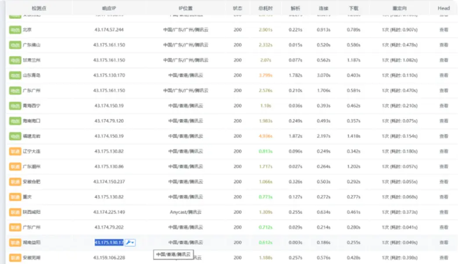Screen dimensions: 458x264
Task: Click the 电信 badge for 海南海口
Action: coord(14,121)
